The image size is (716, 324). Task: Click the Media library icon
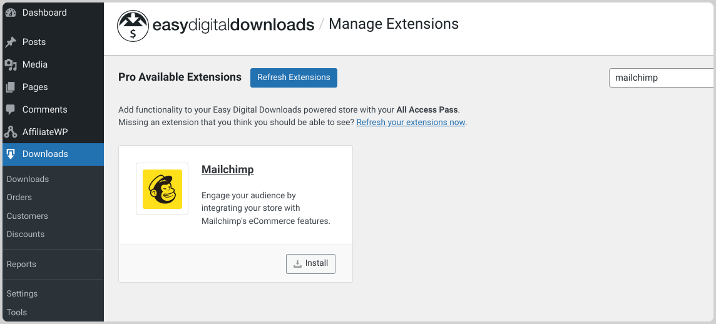(x=11, y=65)
